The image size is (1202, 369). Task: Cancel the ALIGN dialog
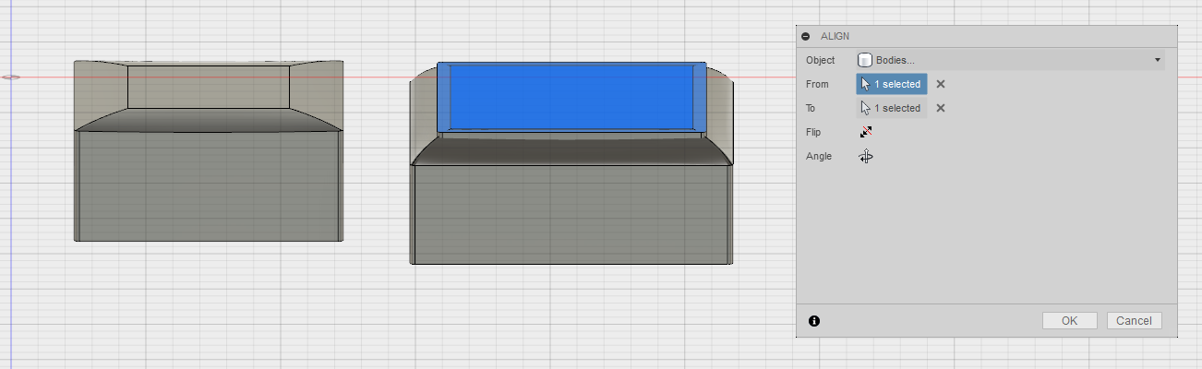pyautogui.click(x=1134, y=321)
